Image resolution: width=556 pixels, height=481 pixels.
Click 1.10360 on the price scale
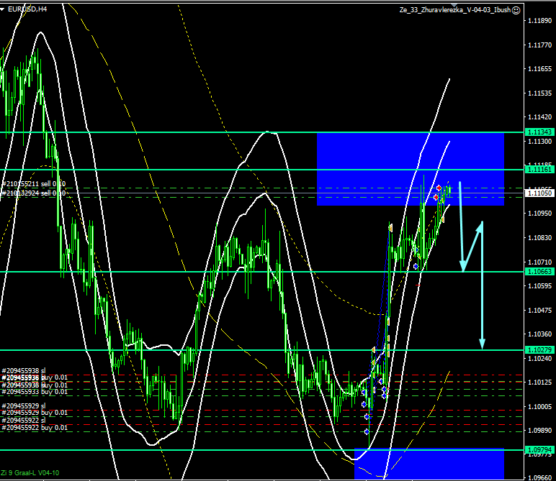[x=539, y=334]
